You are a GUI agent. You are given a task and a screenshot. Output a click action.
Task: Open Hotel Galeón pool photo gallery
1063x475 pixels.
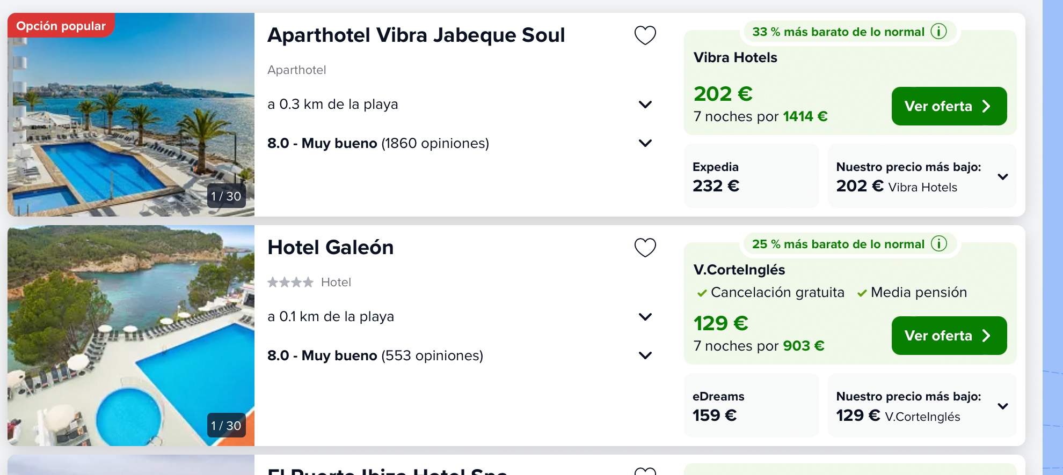[131, 336]
